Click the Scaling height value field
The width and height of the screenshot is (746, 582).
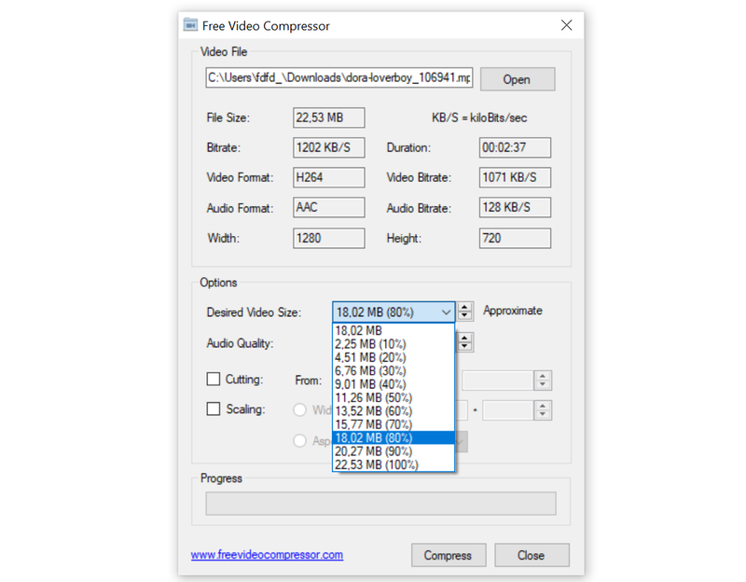click(508, 410)
